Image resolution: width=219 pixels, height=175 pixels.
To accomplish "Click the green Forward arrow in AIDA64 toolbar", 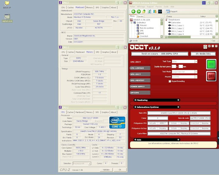I will coord(139,12).
